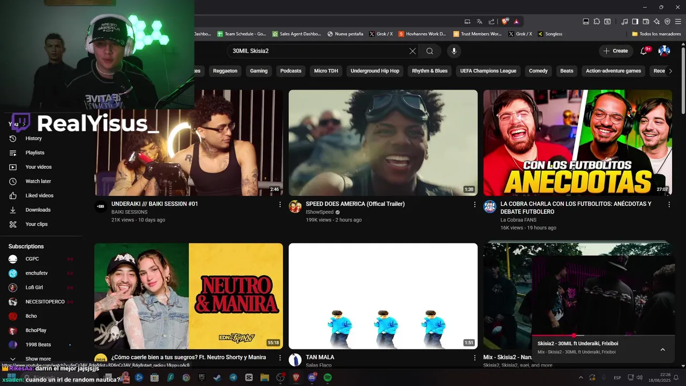Open the browser hamburger main menu

[678, 21]
